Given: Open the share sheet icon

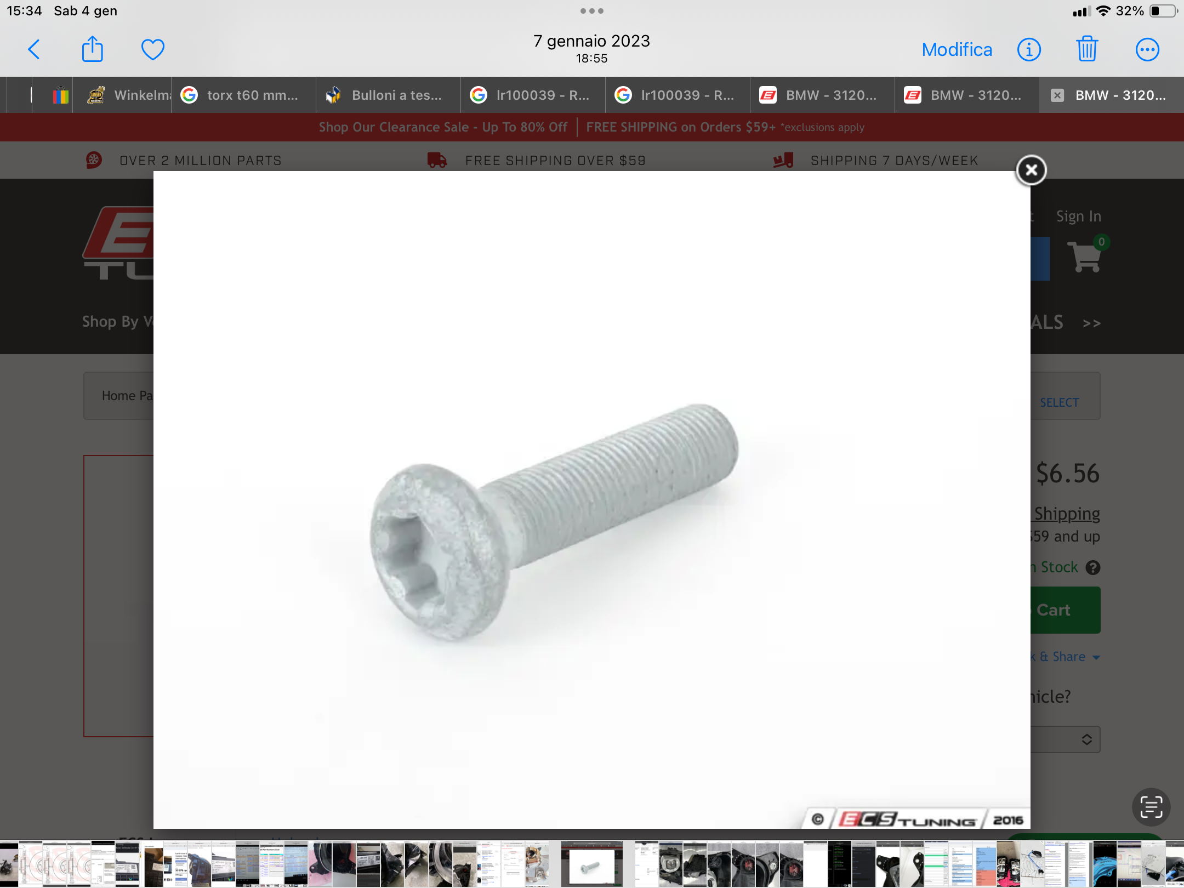Looking at the screenshot, I should pyautogui.click(x=92, y=49).
